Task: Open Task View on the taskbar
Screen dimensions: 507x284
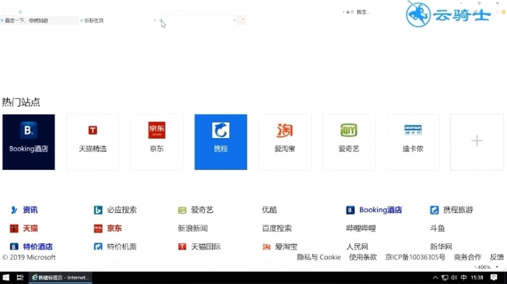Action: click(x=20, y=278)
